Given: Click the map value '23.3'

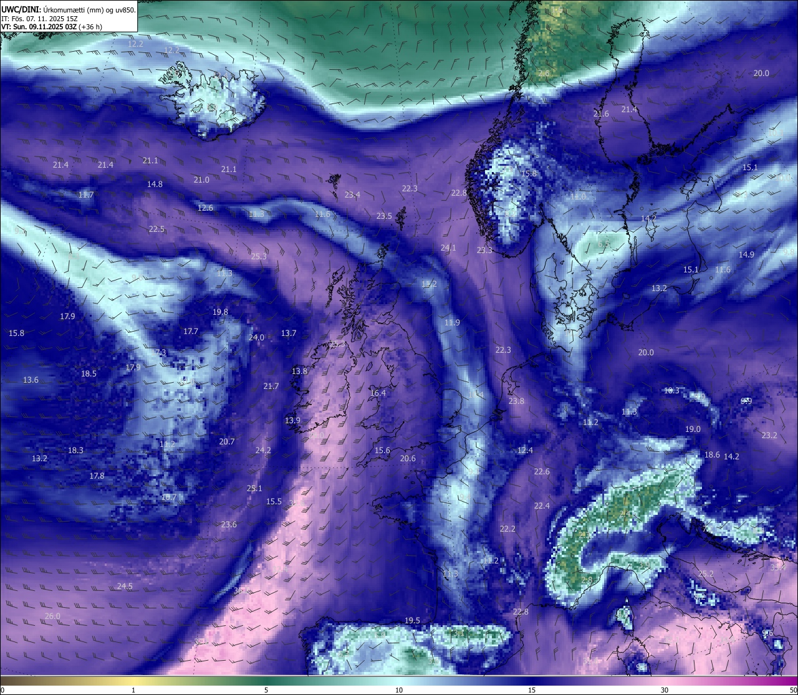Looking at the screenshot, I should point(484,250).
